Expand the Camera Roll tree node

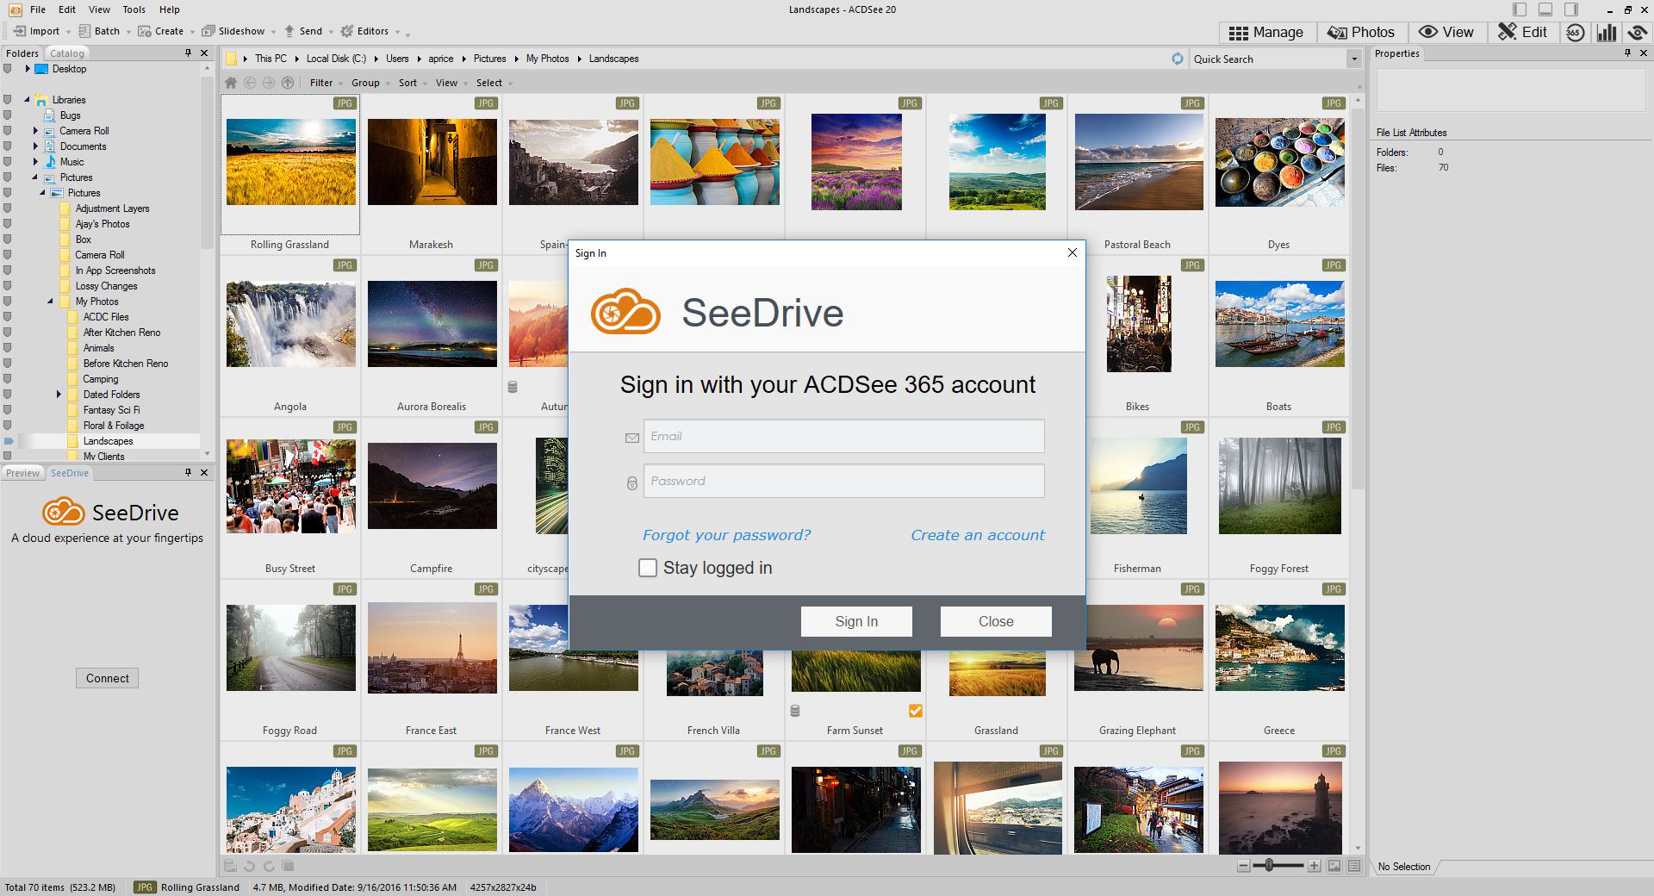pyautogui.click(x=35, y=131)
